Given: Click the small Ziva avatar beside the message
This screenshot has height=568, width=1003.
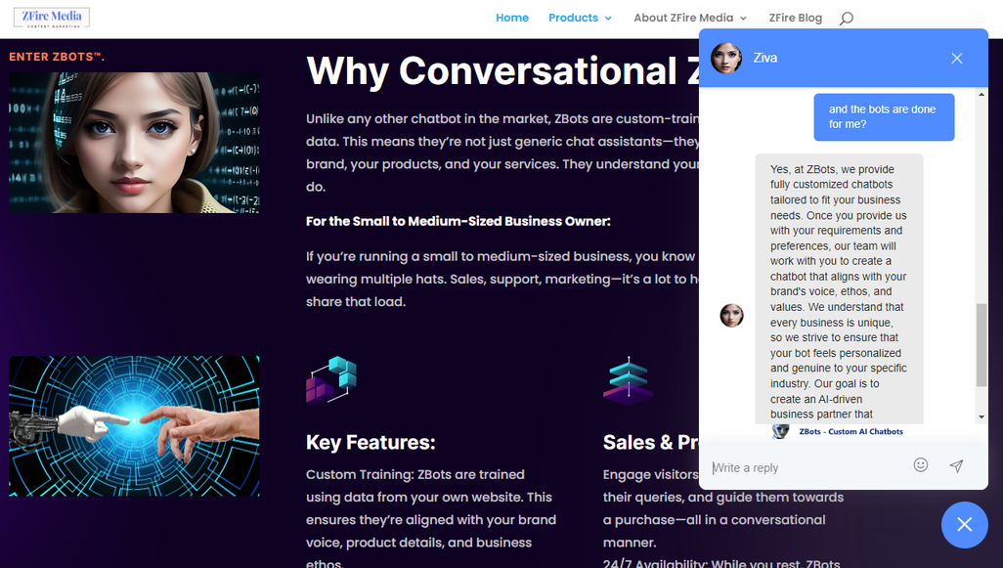Looking at the screenshot, I should 732,316.
